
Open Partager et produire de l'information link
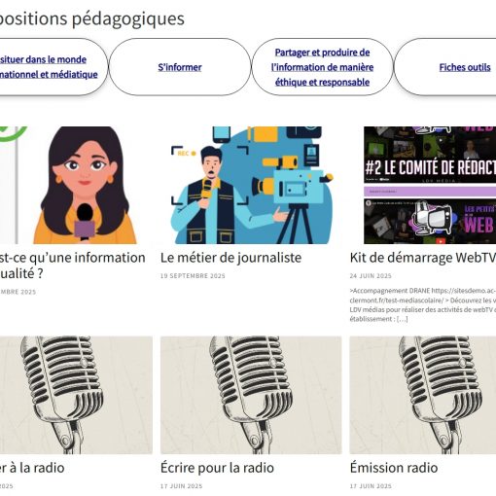pos(322,67)
